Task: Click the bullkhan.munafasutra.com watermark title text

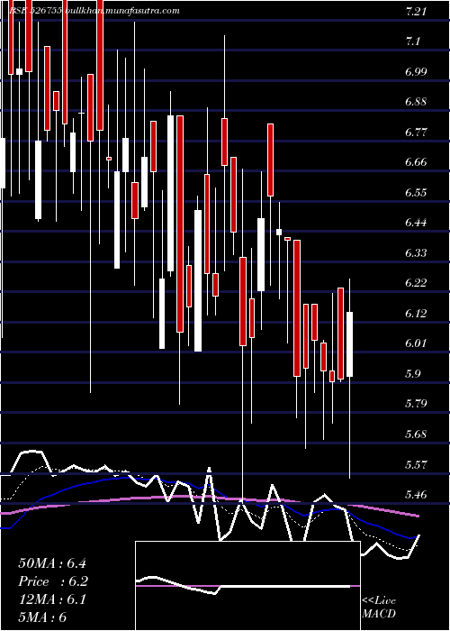Action: (x=122, y=11)
